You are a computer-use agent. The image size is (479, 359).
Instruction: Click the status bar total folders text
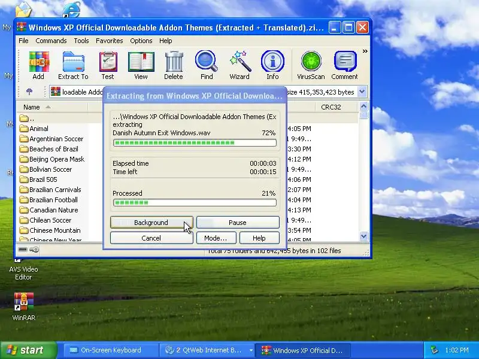pos(274,251)
